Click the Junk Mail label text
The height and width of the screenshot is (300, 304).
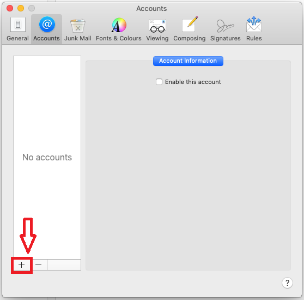click(x=78, y=38)
